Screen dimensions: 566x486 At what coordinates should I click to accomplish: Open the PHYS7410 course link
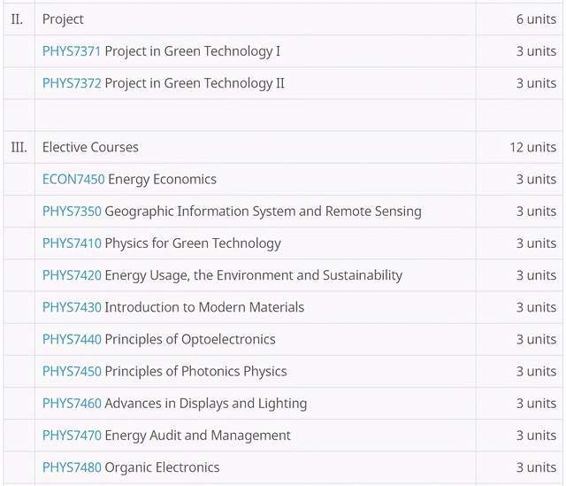pos(72,243)
